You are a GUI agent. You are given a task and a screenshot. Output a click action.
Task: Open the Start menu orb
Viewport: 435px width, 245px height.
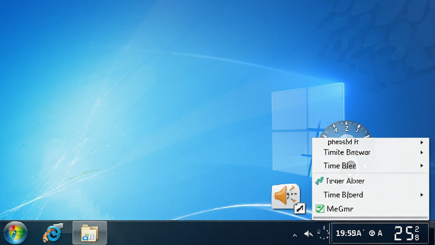16,233
